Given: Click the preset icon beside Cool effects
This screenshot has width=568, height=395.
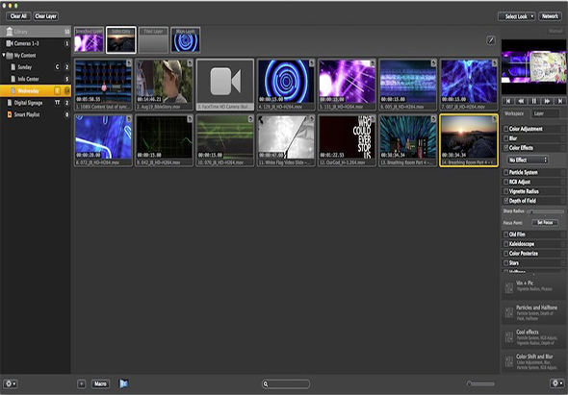Looking at the screenshot, I should click(x=509, y=337).
